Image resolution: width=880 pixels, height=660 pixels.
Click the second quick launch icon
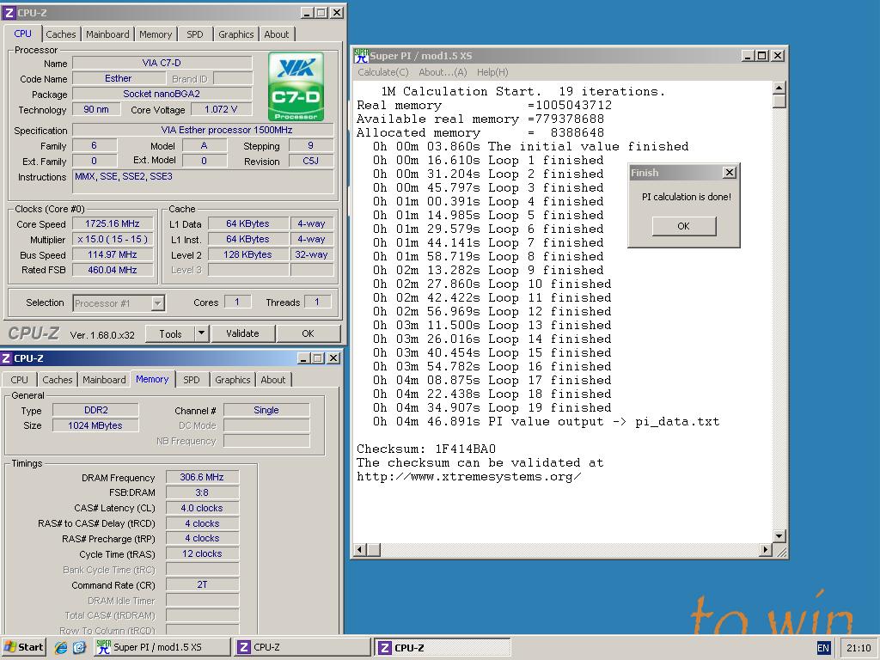point(79,647)
